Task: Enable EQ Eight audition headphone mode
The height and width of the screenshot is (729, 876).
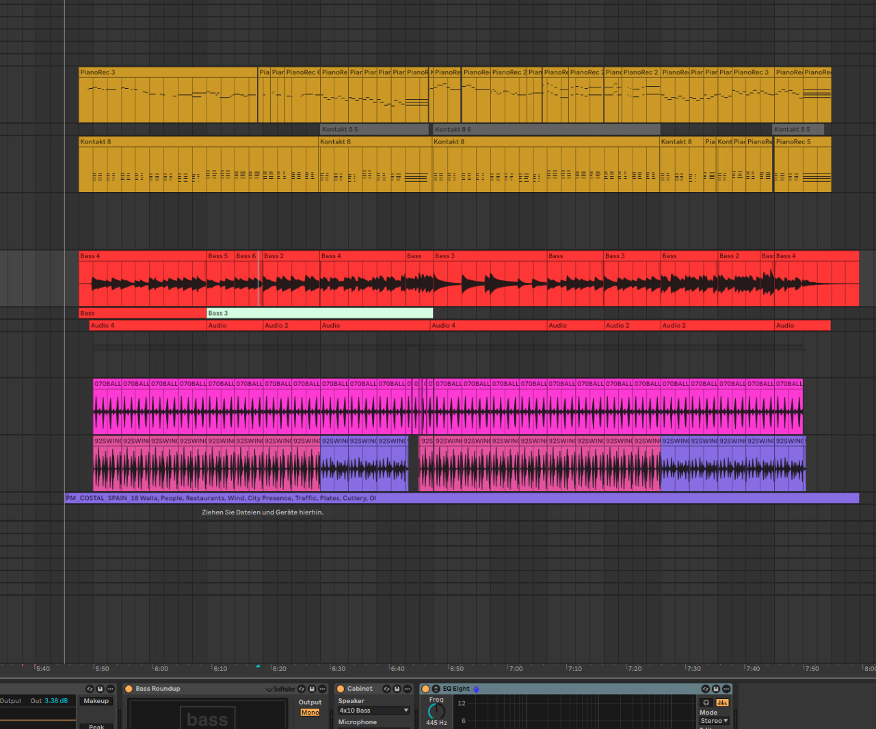Action: pos(706,702)
